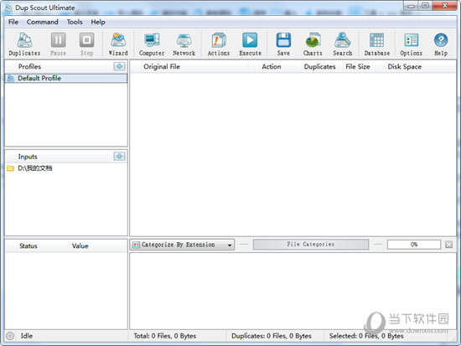Expand Categorize By Extension dropdown

tap(182, 245)
